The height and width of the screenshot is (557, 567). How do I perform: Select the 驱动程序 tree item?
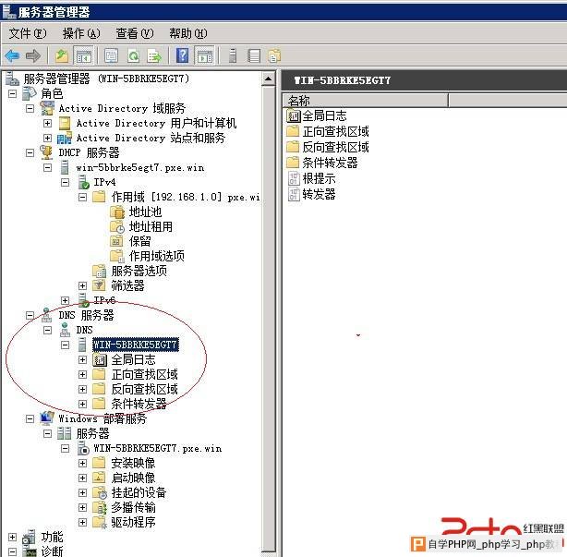(x=133, y=522)
